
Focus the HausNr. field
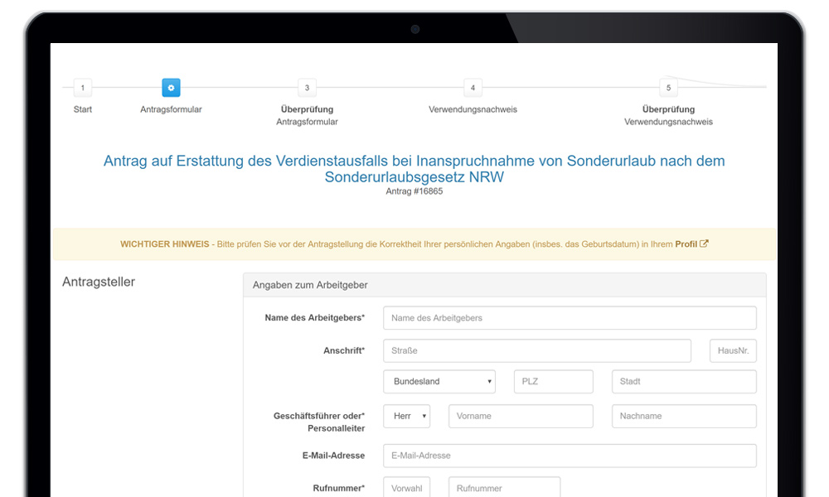click(733, 350)
